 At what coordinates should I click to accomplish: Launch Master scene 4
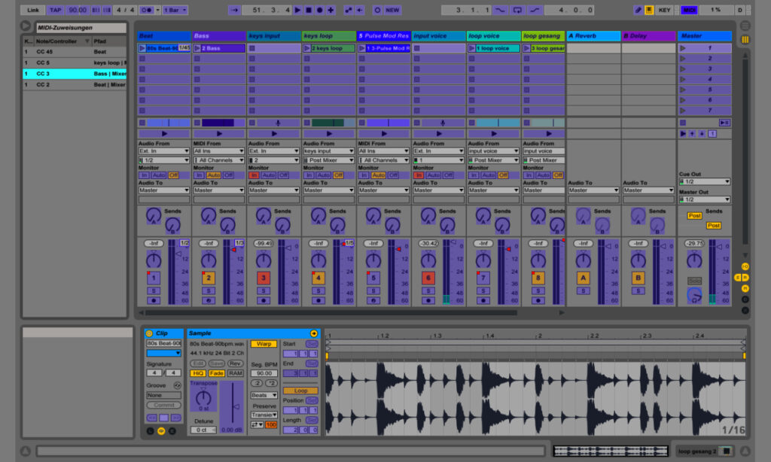[x=683, y=79]
